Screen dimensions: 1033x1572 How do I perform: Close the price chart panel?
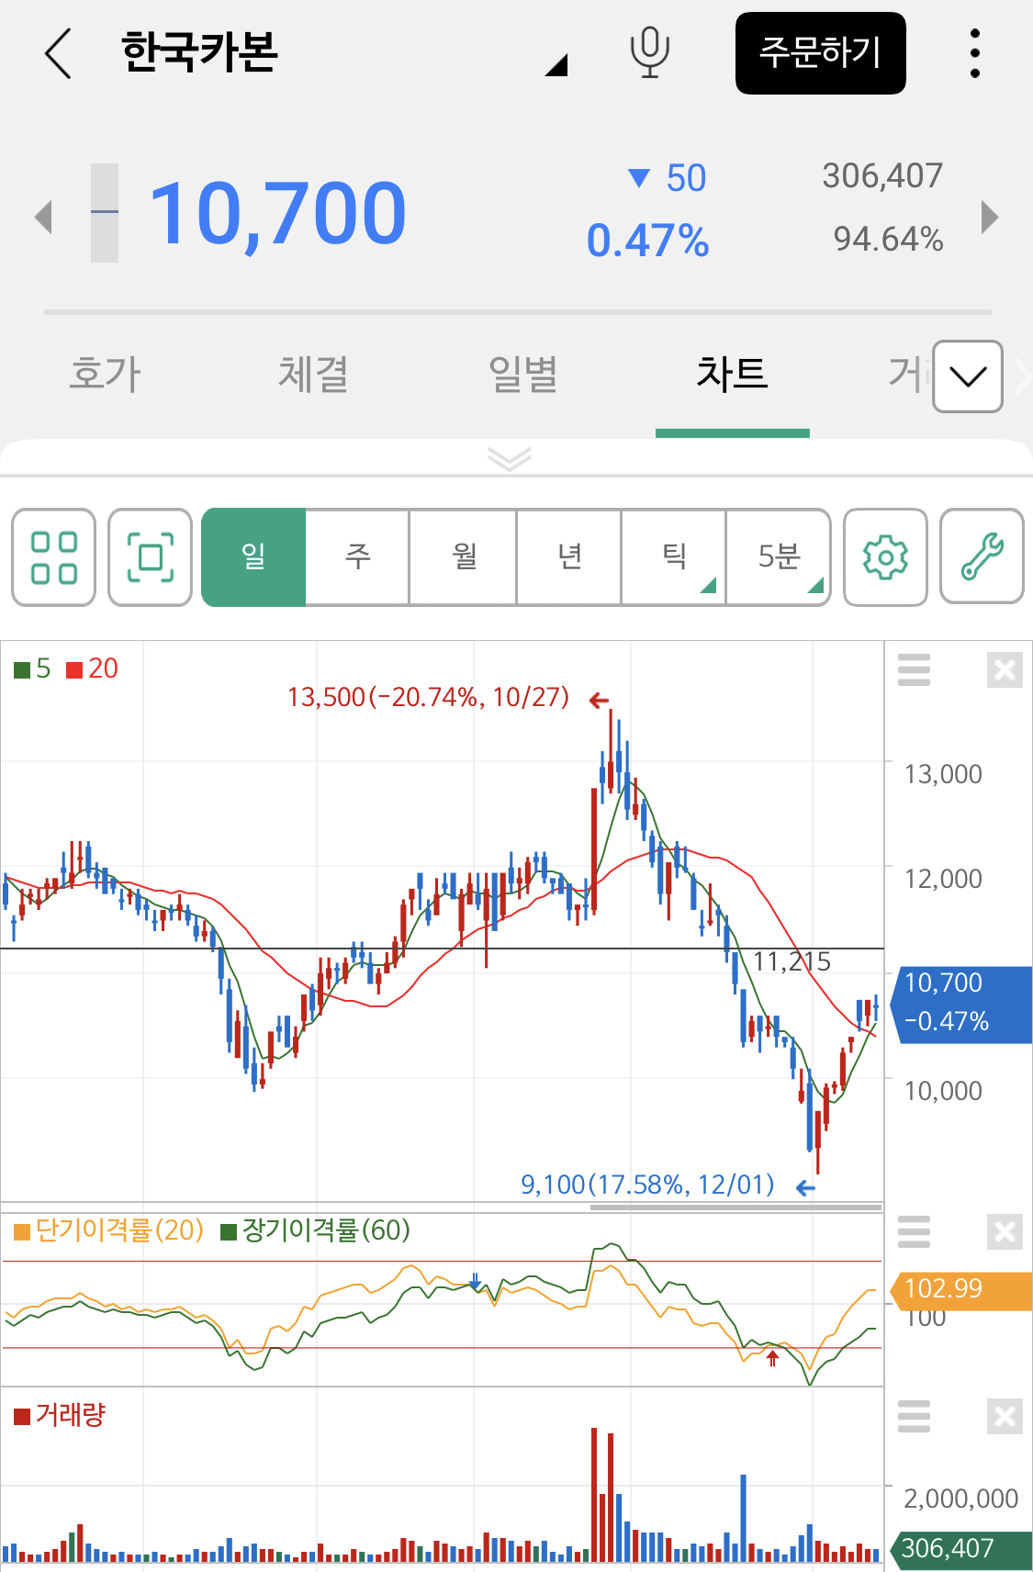tap(1005, 670)
